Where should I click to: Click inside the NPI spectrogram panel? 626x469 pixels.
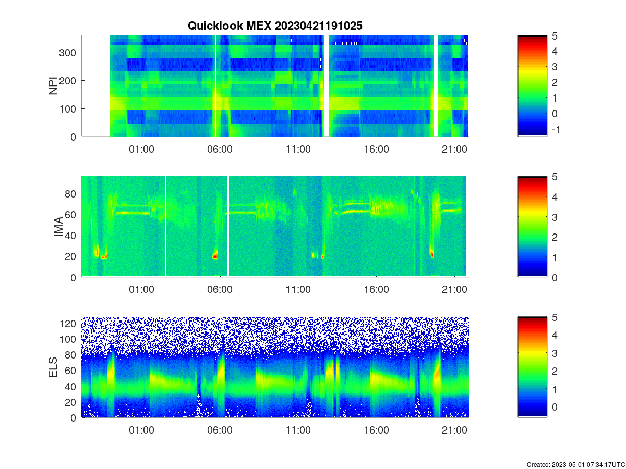[275, 86]
